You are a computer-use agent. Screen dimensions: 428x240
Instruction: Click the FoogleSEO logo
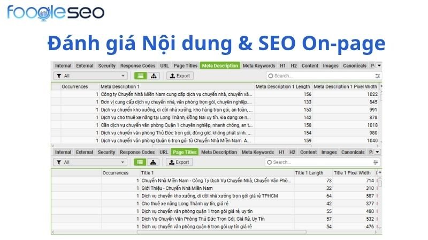[x=56, y=12]
